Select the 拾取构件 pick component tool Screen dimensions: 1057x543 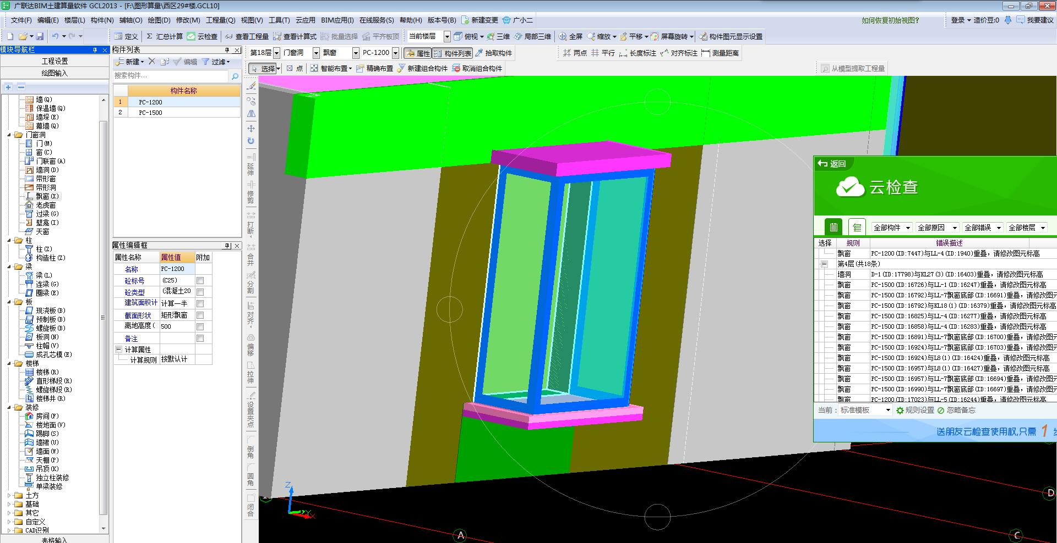click(494, 53)
